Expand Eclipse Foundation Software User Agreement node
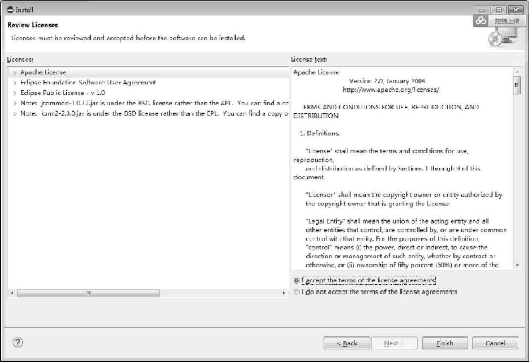The image size is (529, 362). pos(15,83)
